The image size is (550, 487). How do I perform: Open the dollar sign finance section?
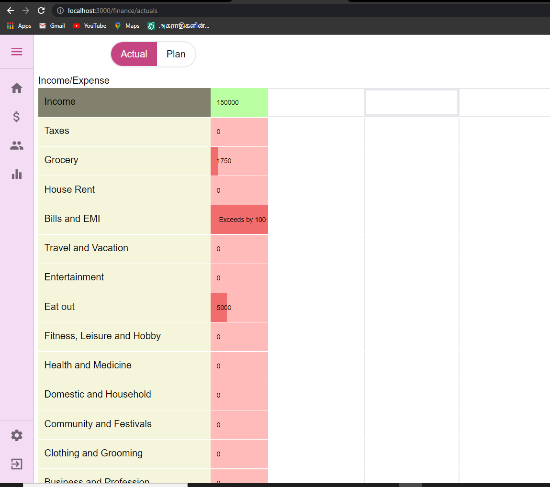[x=16, y=117]
